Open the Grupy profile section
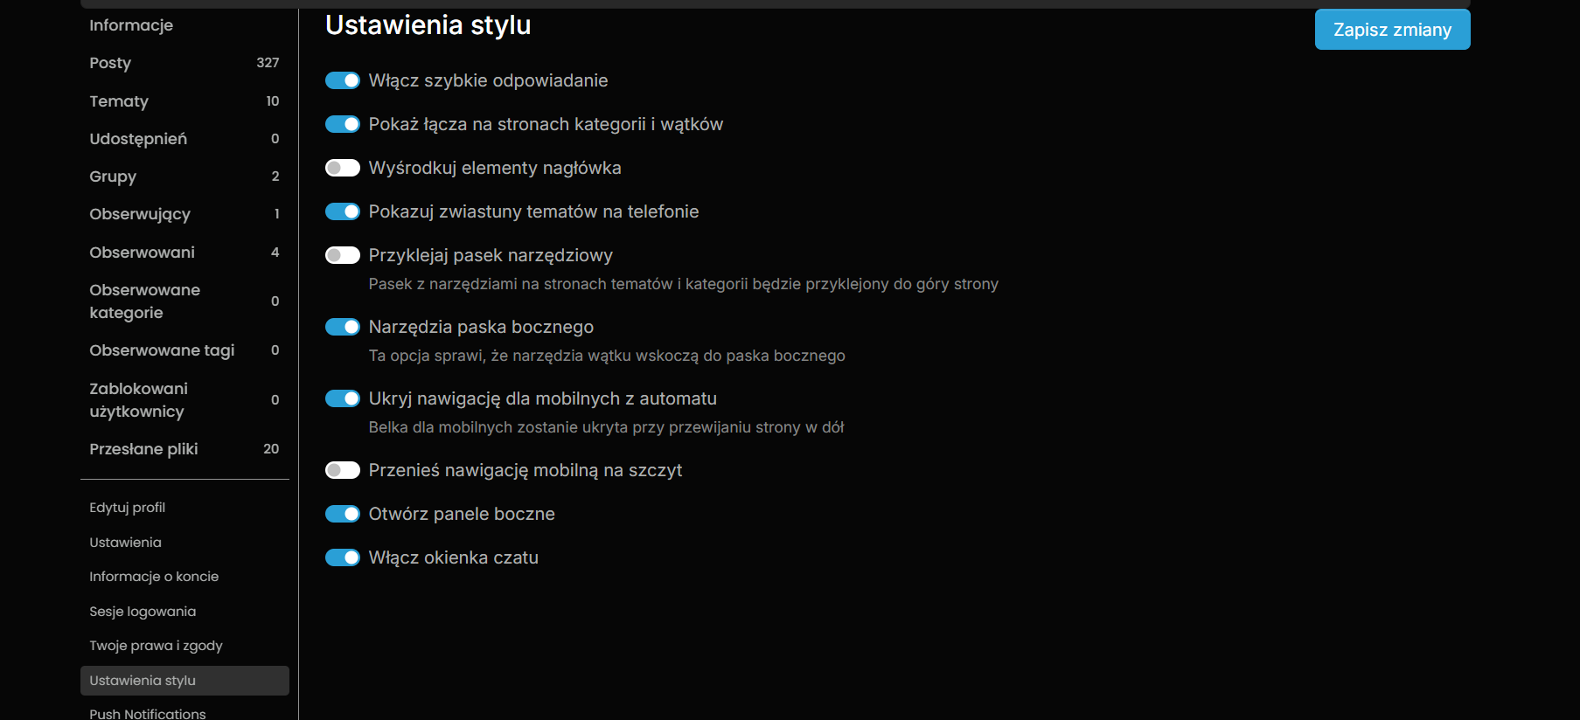The height and width of the screenshot is (720, 1580). (113, 177)
